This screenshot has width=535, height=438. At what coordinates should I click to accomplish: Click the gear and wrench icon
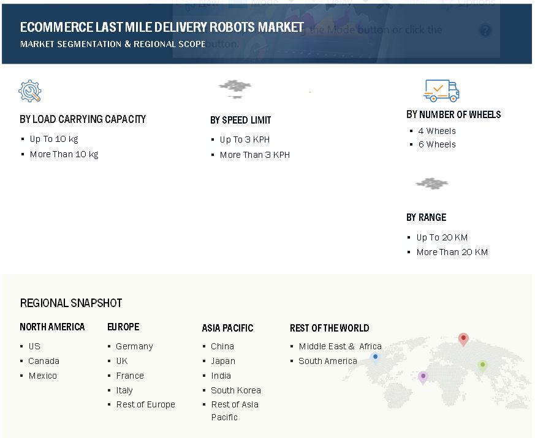pos(29,91)
